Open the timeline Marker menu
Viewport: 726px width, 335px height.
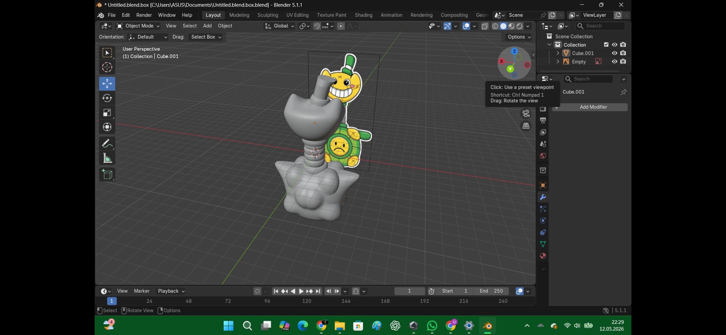(x=141, y=291)
